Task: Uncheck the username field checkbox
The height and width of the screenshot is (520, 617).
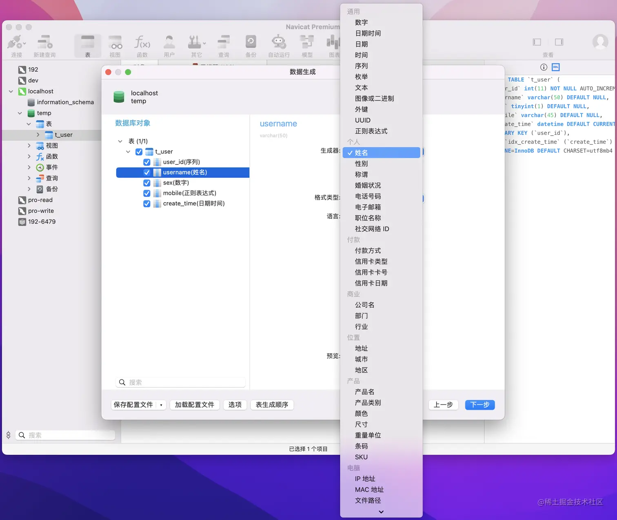Action: [x=147, y=172]
